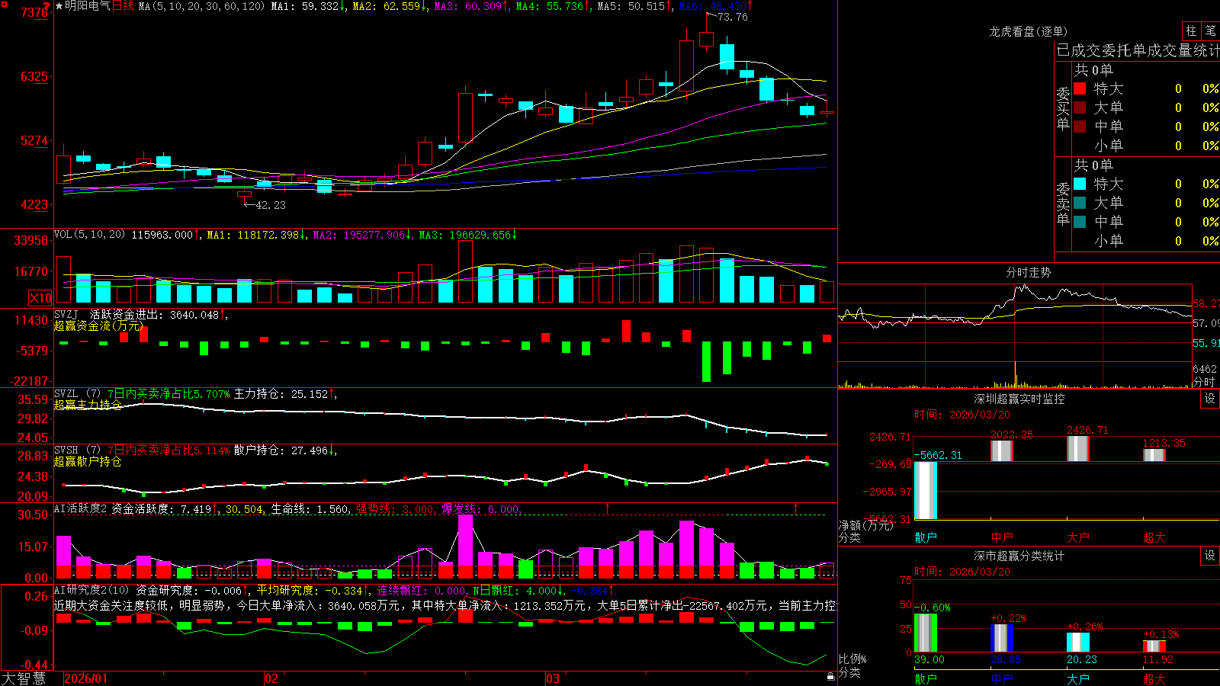Image resolution: width=1220 pixels, height=686 pixels.
Task: Click the cyan 特大 swatch under 委卖单
Action: (1080, 184)
